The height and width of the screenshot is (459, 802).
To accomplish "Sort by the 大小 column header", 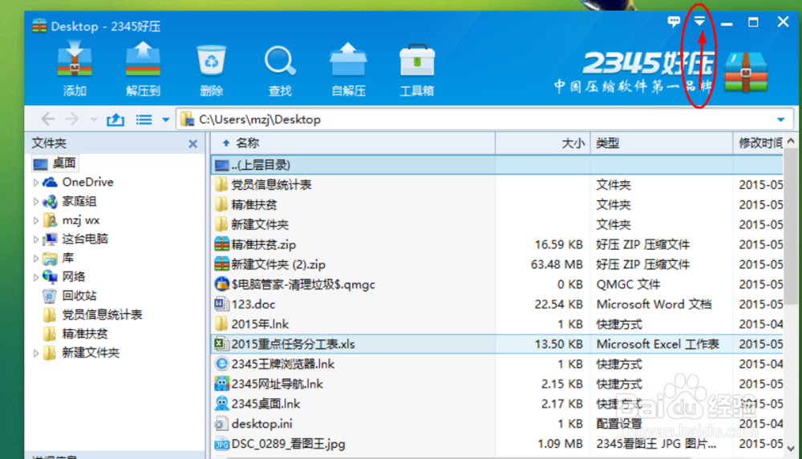I will pos(543,143).
